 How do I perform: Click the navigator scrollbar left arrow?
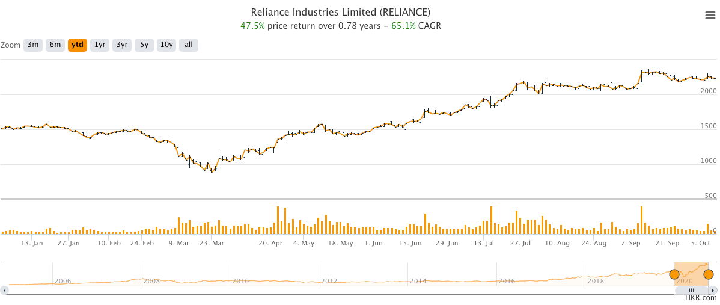5,291
